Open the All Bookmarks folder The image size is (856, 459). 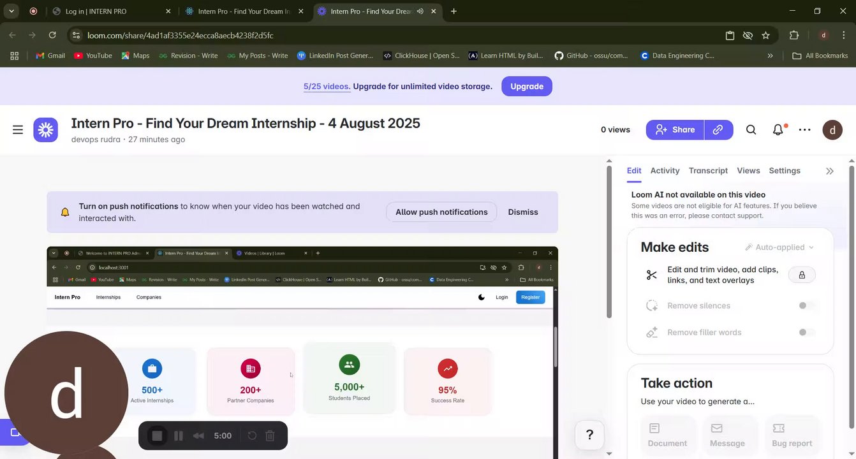pyautogui.click(x=820, y=55)
